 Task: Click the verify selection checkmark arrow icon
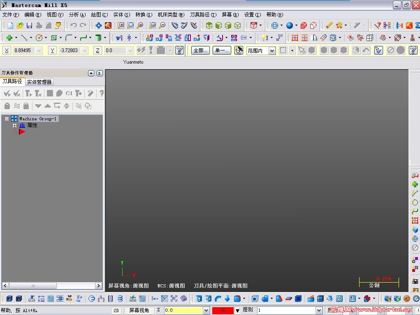tap(378, 50)
